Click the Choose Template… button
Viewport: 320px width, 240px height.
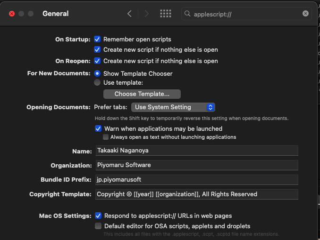(x=142, y=94)
